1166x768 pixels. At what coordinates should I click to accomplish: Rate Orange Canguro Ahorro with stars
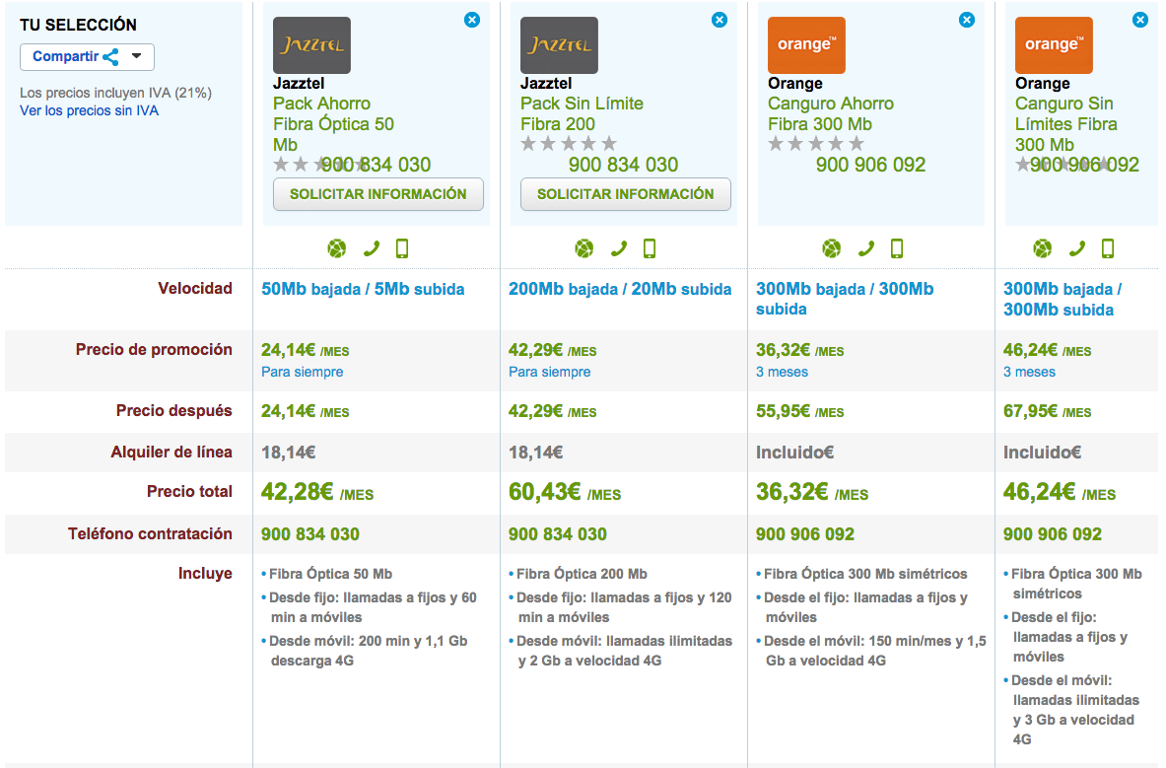(x=816, y=144)
